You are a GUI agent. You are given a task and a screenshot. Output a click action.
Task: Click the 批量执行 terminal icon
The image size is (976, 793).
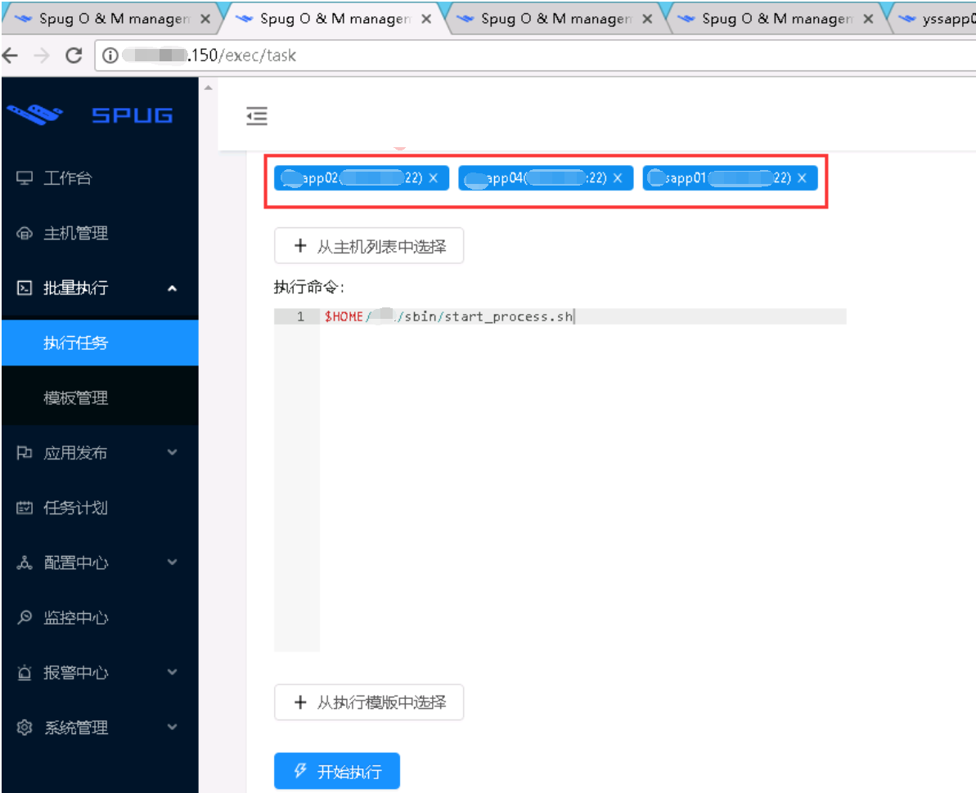[x=25, y=287]
